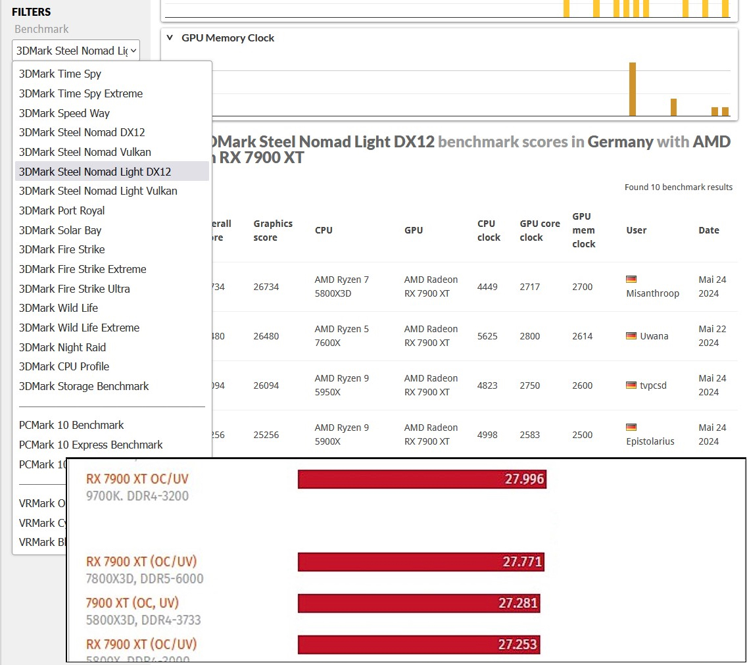Click 'Found 10 benchmark results' text
Image resolution: width=747 pixels, height=665 pixels.
pyautogui.click(x=679, y=187)
